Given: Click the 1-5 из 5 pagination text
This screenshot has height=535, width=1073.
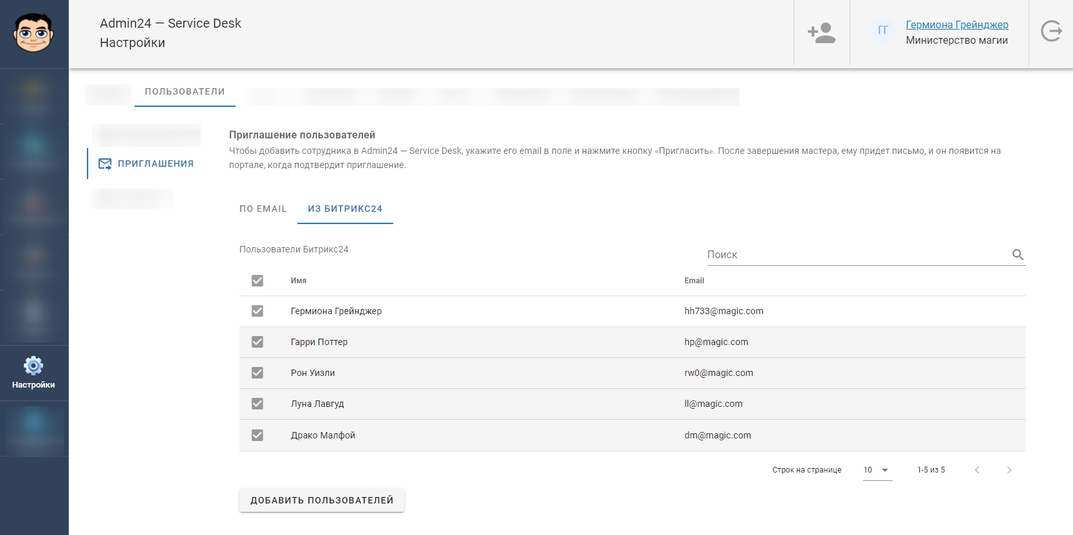Looking at the screenshot, I should [931, 470].
